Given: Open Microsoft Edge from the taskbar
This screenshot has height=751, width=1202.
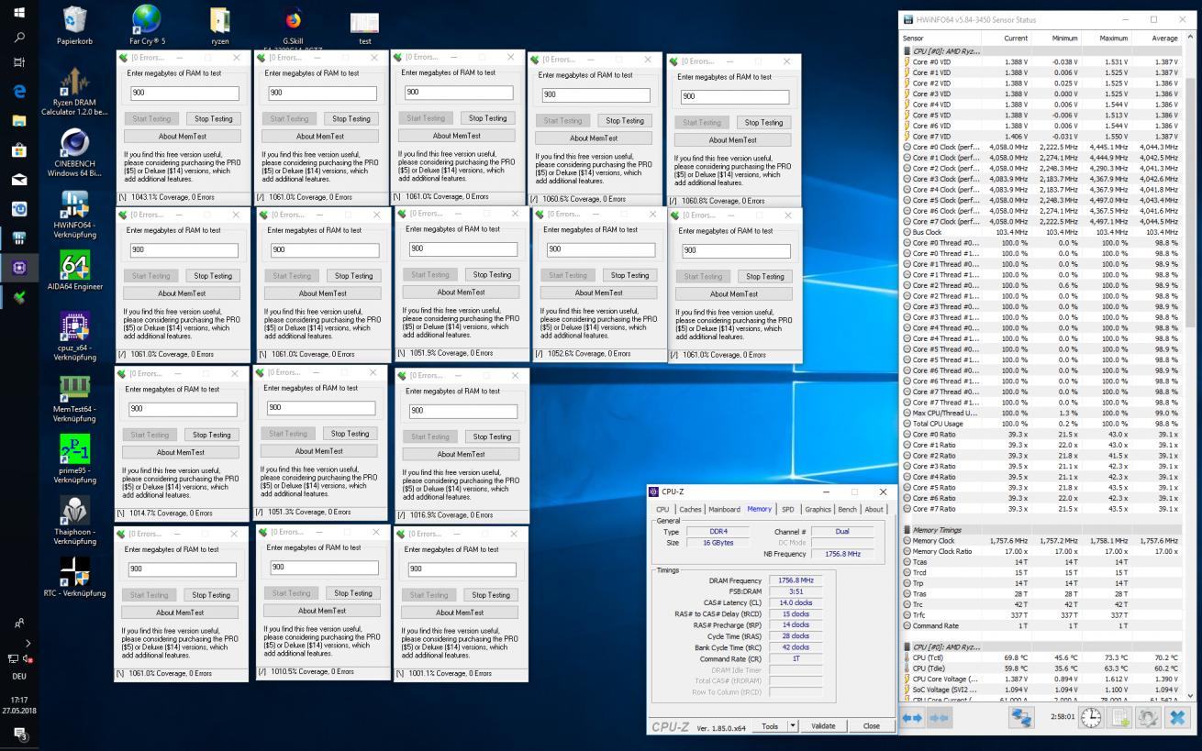Looking at the screenshot, I should point(19,92).
